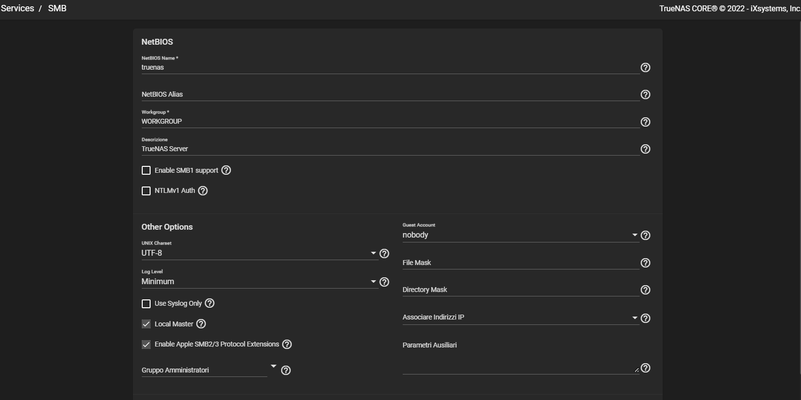
Task: Edit the Descrizione TrueNAS Server field
Action: coord(390,149)
